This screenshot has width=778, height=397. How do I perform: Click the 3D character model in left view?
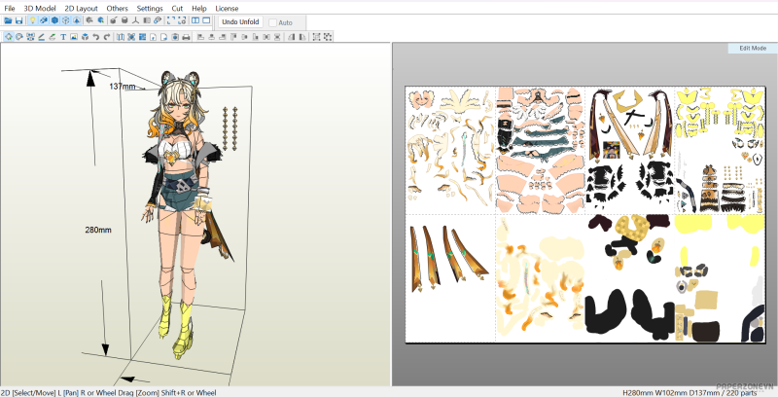pos(183,213)
